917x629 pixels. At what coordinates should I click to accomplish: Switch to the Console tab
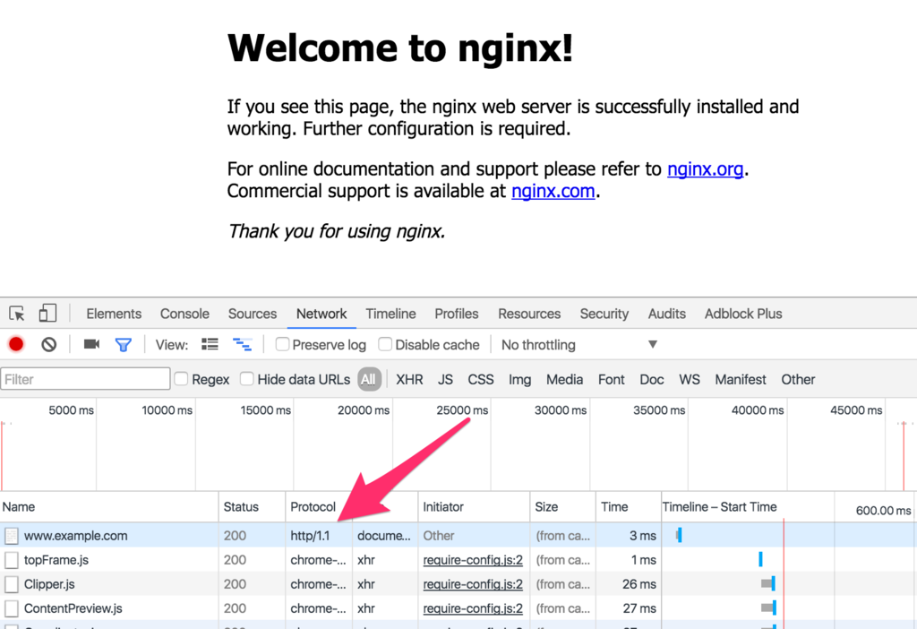point(184,314)
